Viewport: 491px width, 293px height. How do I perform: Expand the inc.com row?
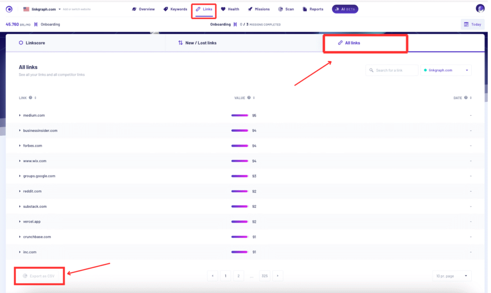pyautogui.click(x=20, y=252)
